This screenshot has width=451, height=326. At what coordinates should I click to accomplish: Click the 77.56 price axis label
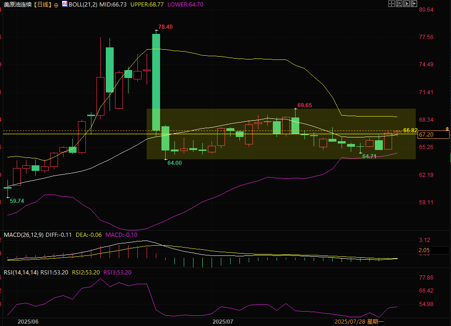(426, 37)
